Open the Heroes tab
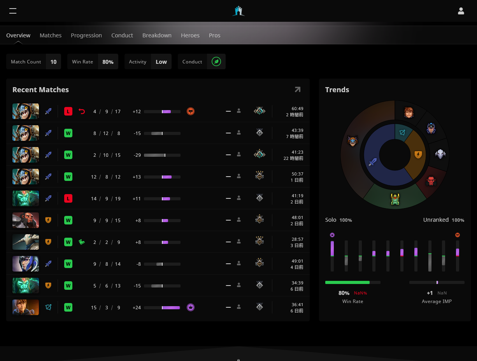The width and height of the screenshot is (477, 361). point(190,35)
